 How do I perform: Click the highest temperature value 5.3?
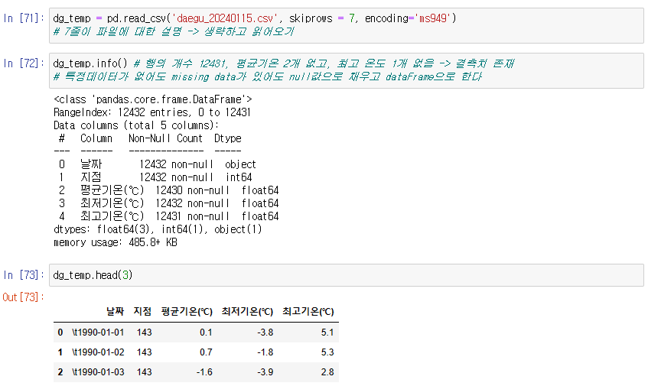[x=327, y=352]
